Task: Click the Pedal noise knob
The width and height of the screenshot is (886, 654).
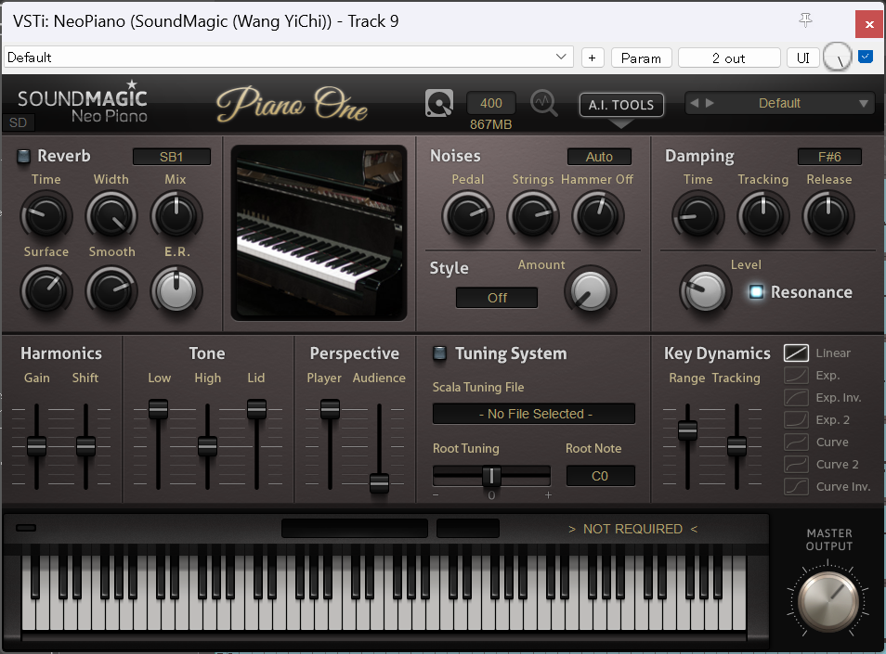Action: 468,215
